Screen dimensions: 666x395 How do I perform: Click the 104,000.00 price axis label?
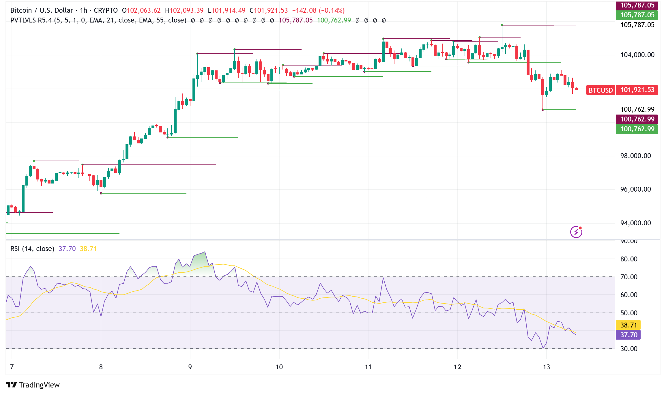click(637, 55)
